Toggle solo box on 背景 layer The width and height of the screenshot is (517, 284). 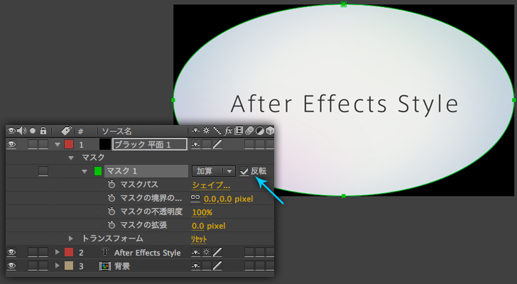[x=33, y=266]
